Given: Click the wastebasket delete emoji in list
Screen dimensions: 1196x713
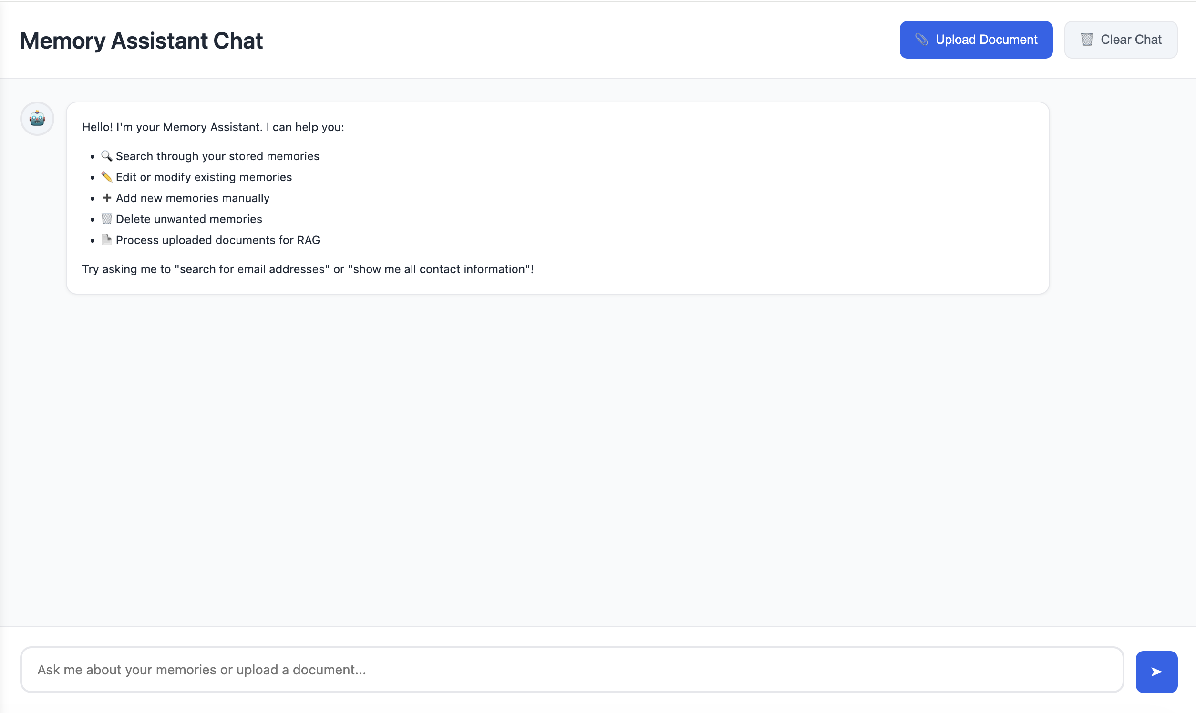Looking at the screenshot, I should coord(107,219).
